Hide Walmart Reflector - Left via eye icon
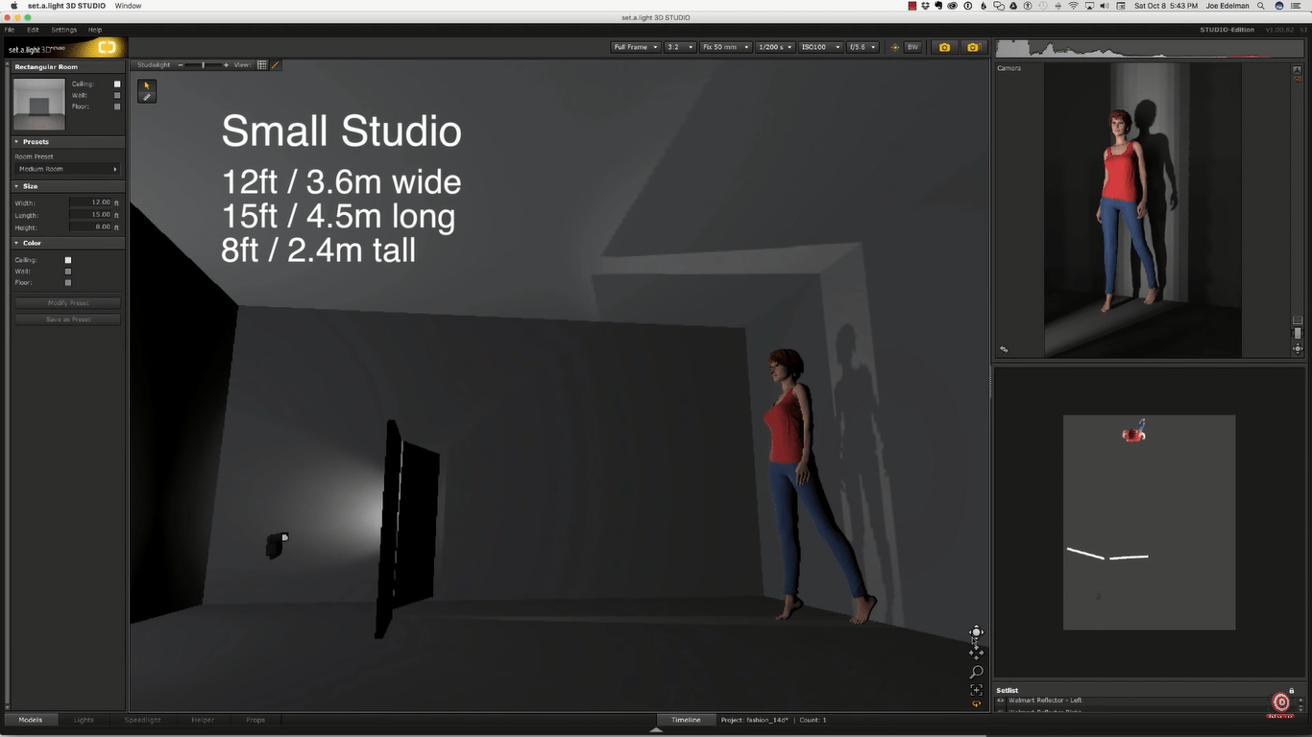 click(x=1001, y=701)
